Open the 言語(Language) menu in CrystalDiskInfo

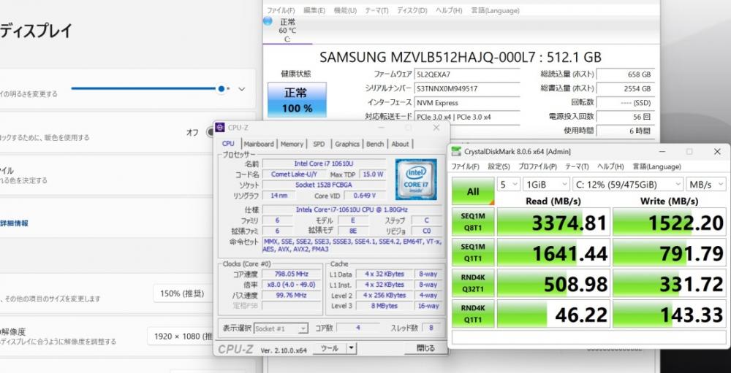click(495, 10)
